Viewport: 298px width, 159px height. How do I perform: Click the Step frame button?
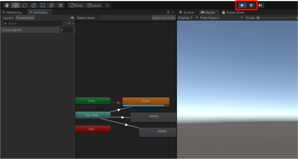(x=260, y=5)
